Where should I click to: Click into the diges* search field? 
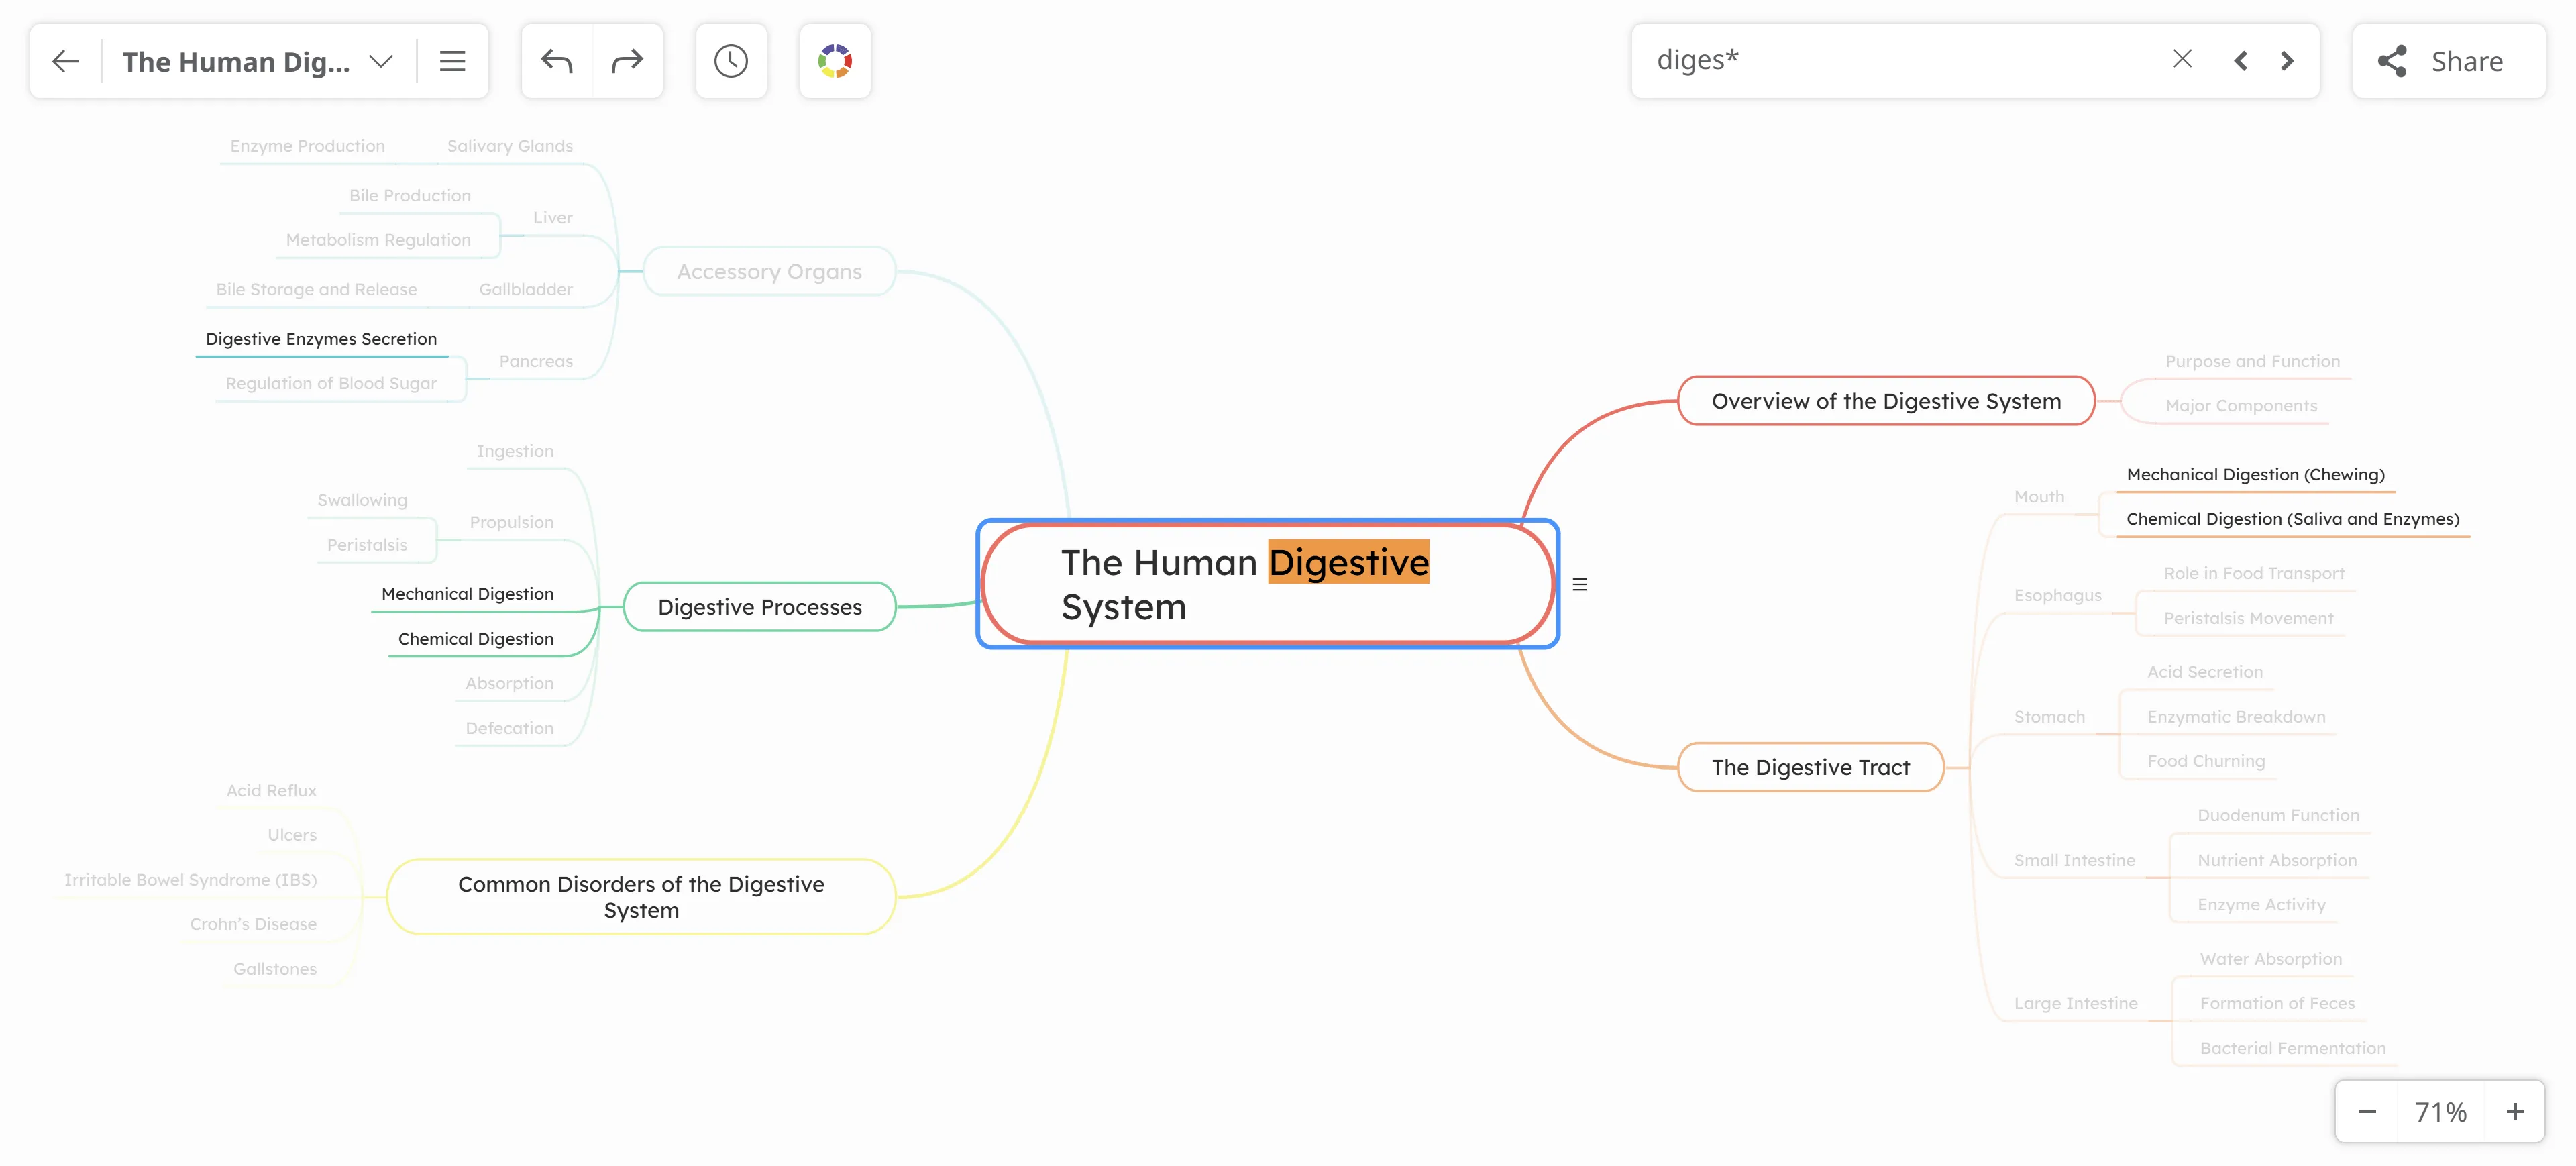pos(1900,61)
